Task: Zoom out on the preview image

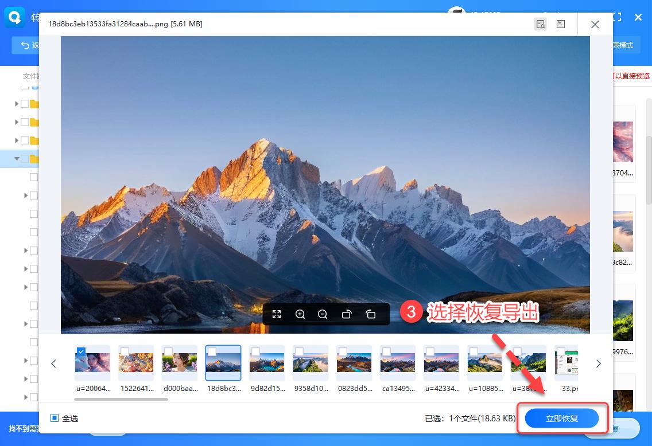Action: 322,314
